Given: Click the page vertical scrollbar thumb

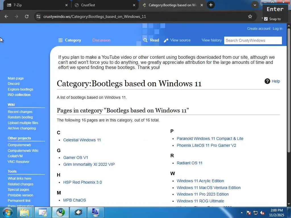Looking at the screenshot, I should pos(289,90).
